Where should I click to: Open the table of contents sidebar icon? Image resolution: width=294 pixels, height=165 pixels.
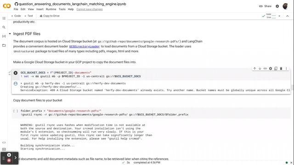click(x=4, y=18)
